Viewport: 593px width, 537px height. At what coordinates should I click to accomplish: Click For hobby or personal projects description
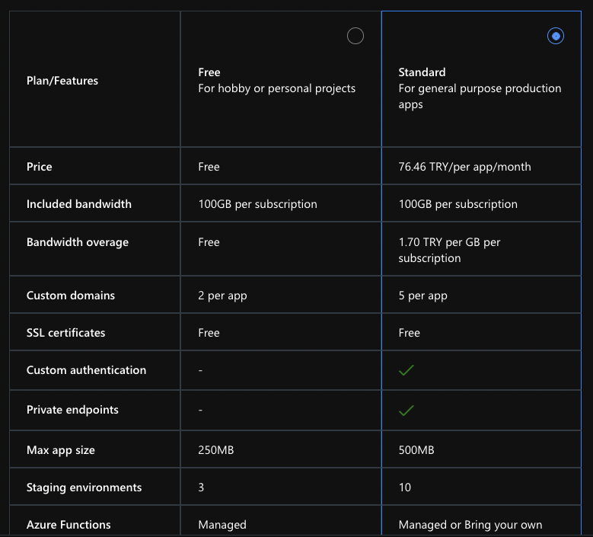click(x=276, y=88)
